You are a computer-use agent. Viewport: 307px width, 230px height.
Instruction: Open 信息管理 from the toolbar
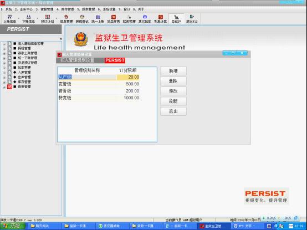(66, 19)
